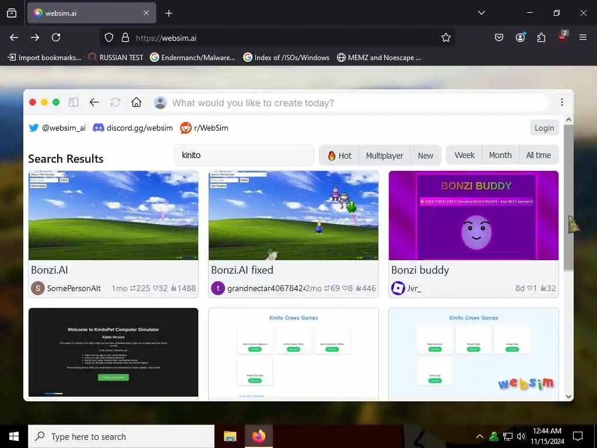This screenshot has height=448, width=597.
Task: Filter results by Week
Action: click(465, 155)
